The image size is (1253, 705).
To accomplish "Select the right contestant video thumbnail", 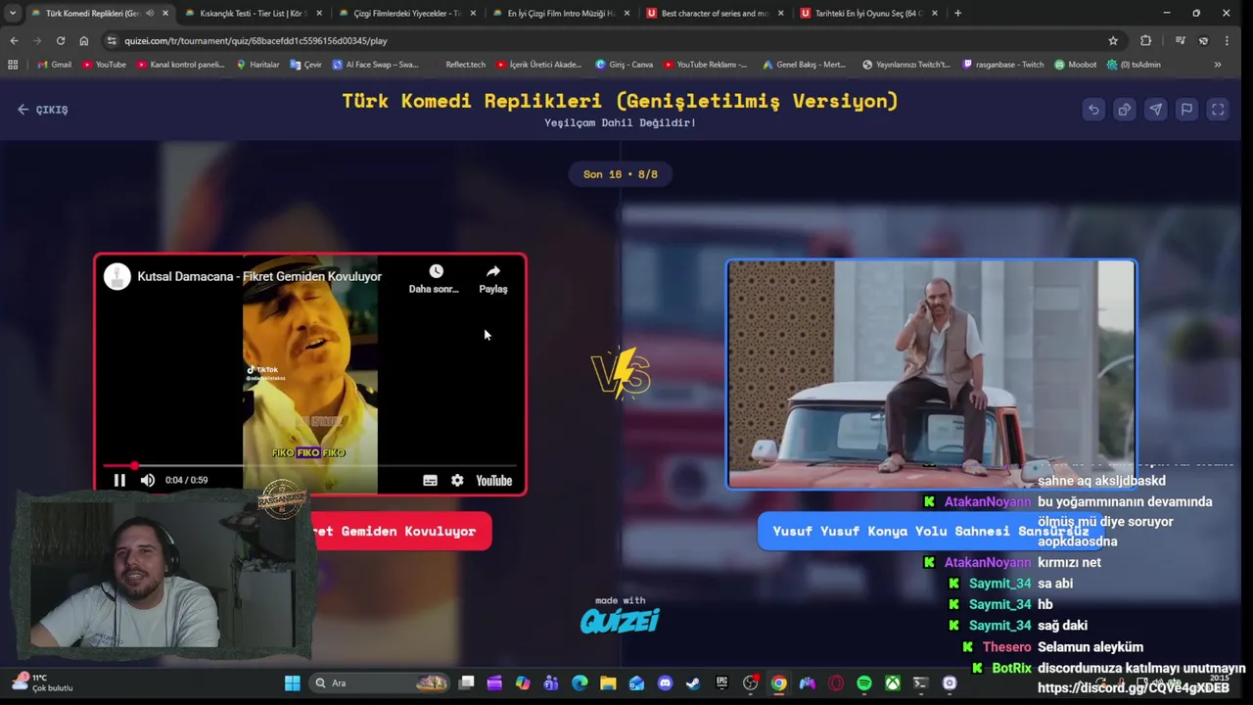I will pos(931,373).
